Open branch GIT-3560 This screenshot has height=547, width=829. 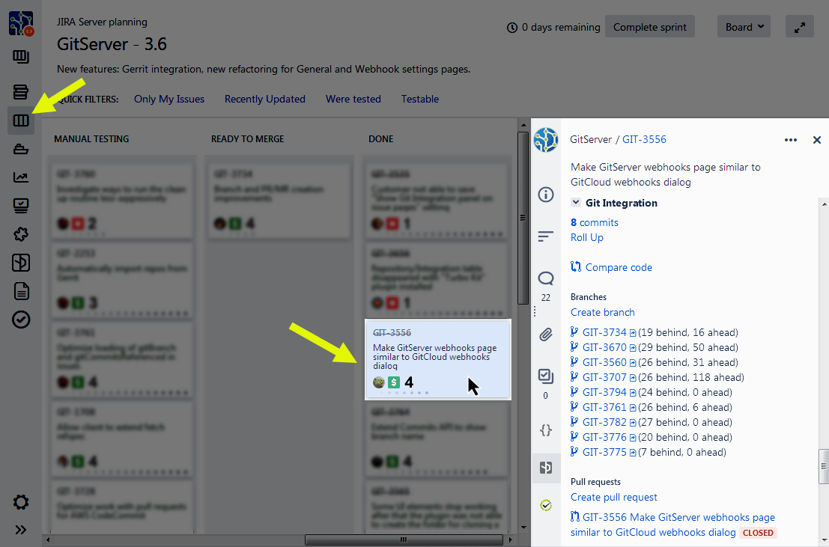tap(604, 363)
